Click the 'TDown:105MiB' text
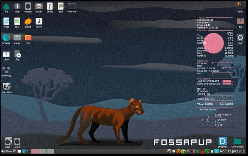This screenshot has width=248, height=156. 205,104
